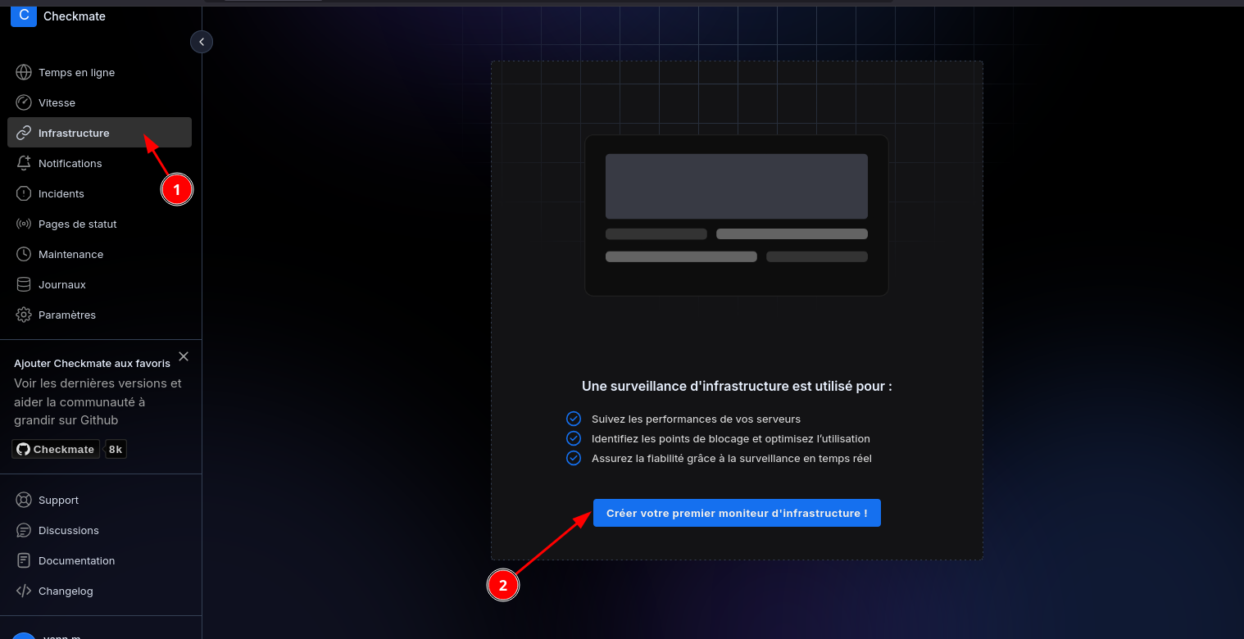Click the placeholder monitor illustration card
1244x639 pixels.
point(736,215)
